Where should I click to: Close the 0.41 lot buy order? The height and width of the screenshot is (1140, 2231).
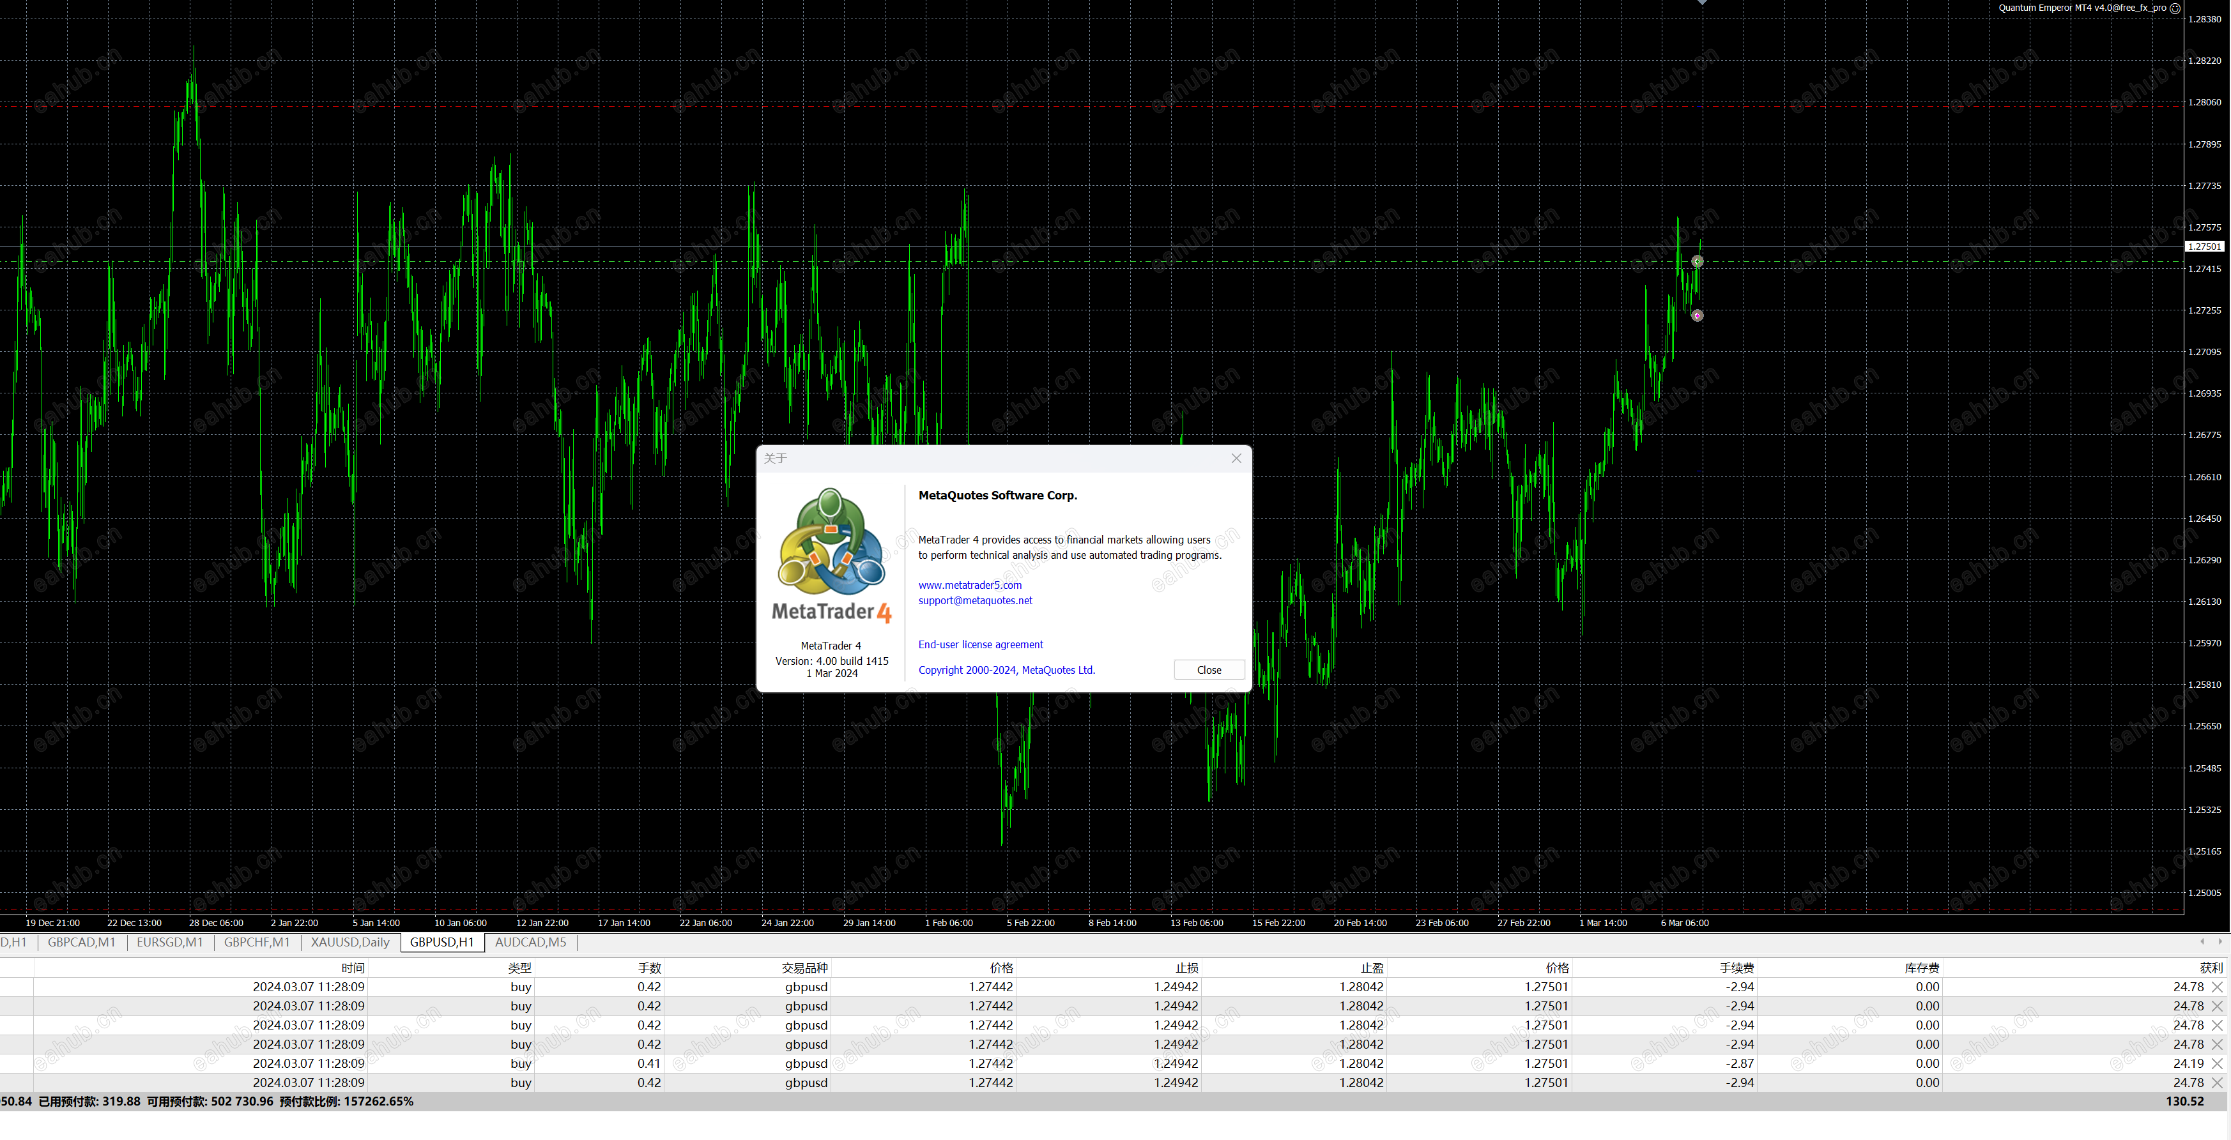tap(2216, 1064)
